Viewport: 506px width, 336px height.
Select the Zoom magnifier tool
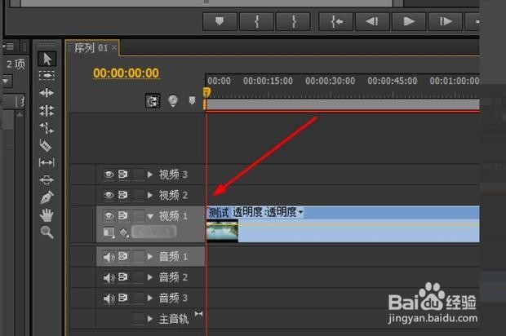tap(47, 232)
